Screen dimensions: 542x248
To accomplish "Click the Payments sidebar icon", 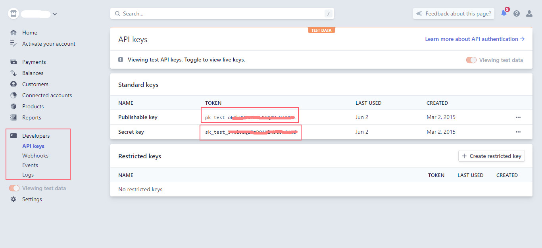I will tap(13, 62).
